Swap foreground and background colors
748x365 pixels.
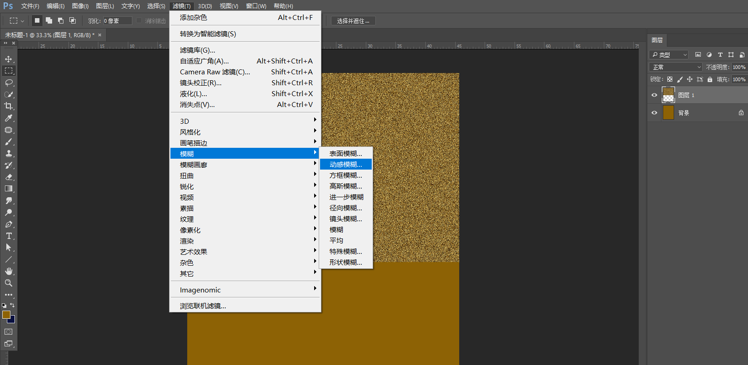click(x=12, y=305)
